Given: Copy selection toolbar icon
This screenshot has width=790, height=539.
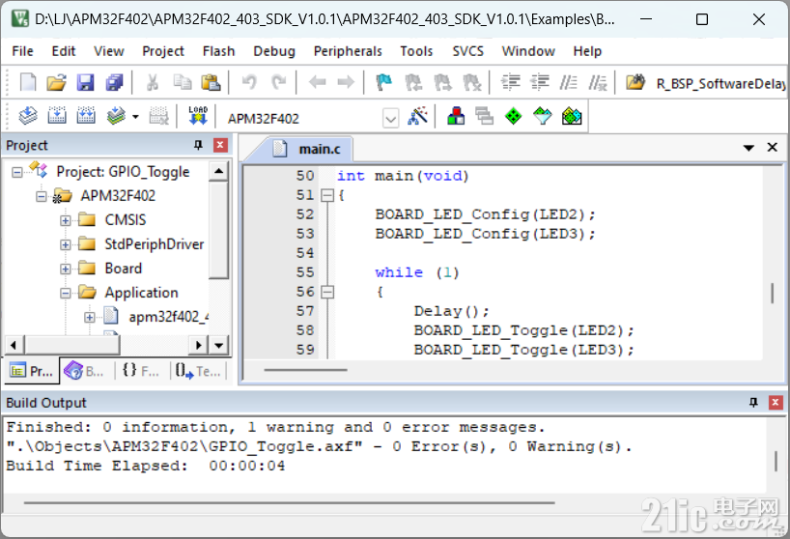Looking at the screenshot, I should coord(182,82).
